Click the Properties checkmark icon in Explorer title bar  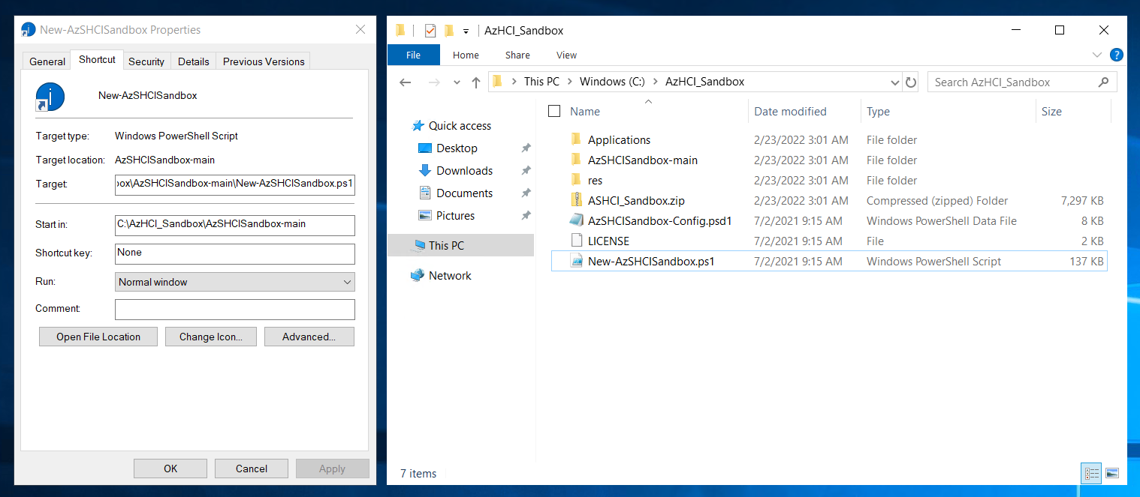[x=430, y=31]
